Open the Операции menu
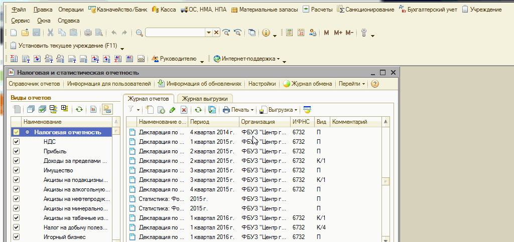The image size is (514, 242). pyautogui.click(x=71, y=10)
